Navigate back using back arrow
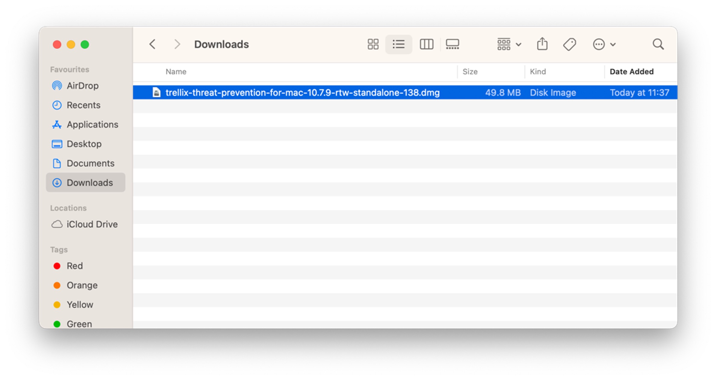Image resolution: width=718 pixels, height=380 pixels. (152, 44)
